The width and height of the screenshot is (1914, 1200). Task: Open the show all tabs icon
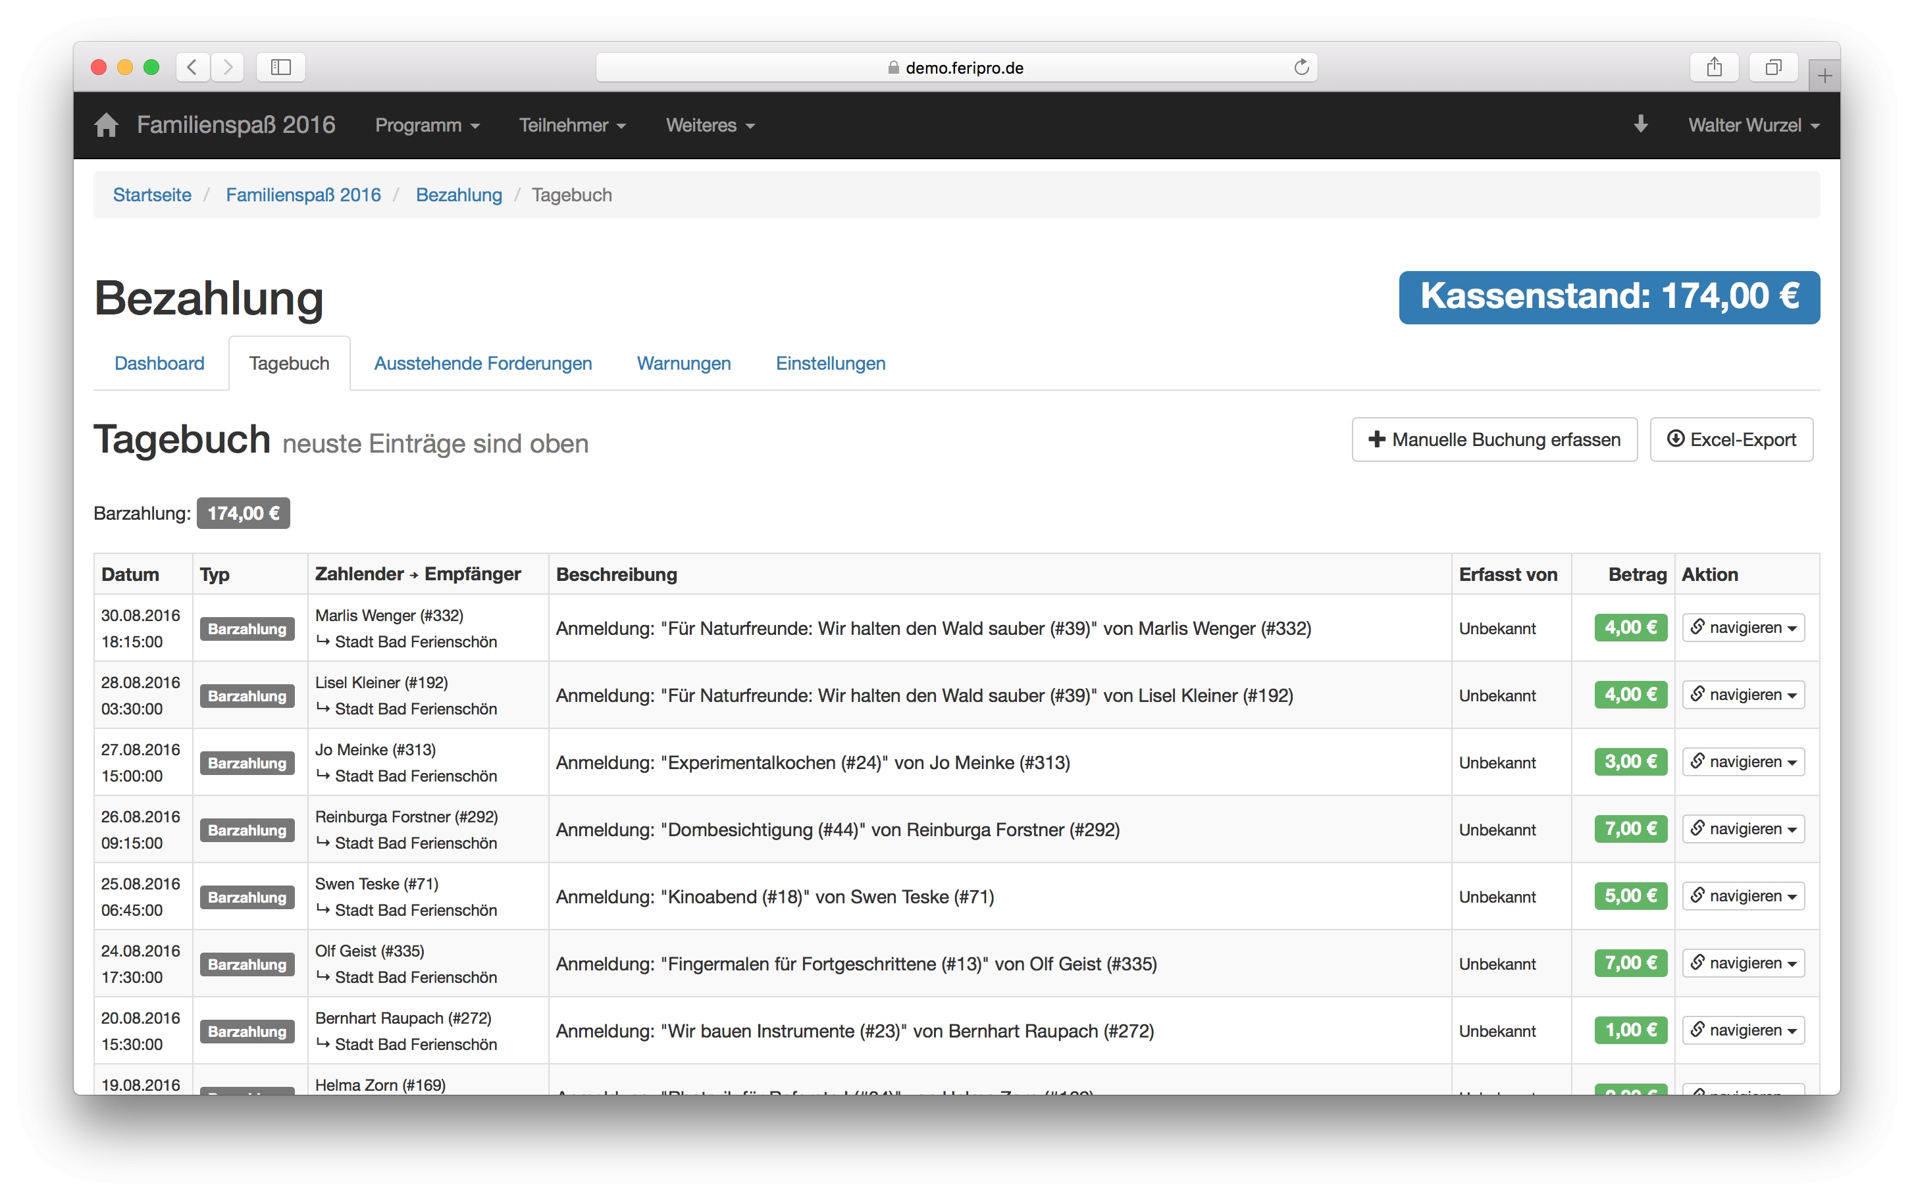click(1772, 68)
